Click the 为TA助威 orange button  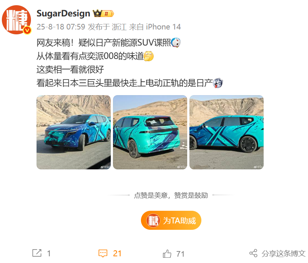[x=171, y=220]
